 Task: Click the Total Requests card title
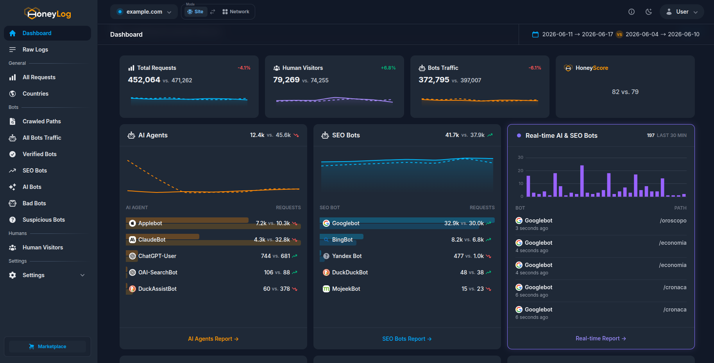pos(157,68)
